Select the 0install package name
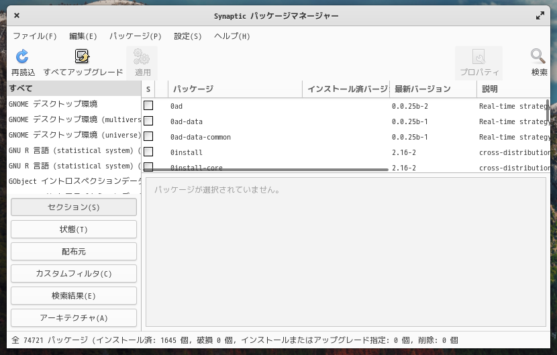The width and height of the screenshot is (557, 355). pyautogui.click(x=186, y=152)
